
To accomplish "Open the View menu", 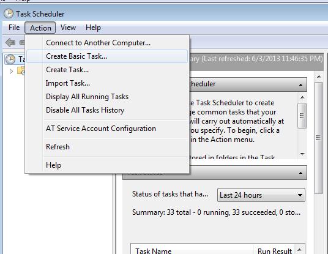I will [68, 28].
